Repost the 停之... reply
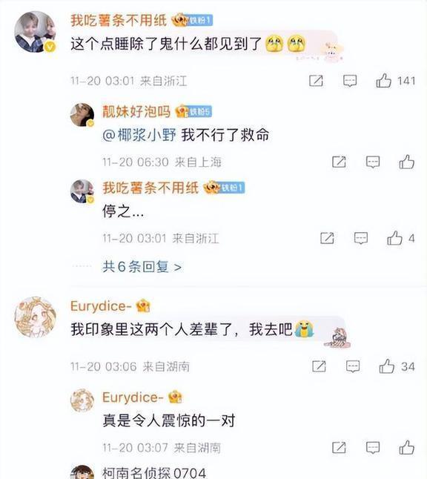 327,238
